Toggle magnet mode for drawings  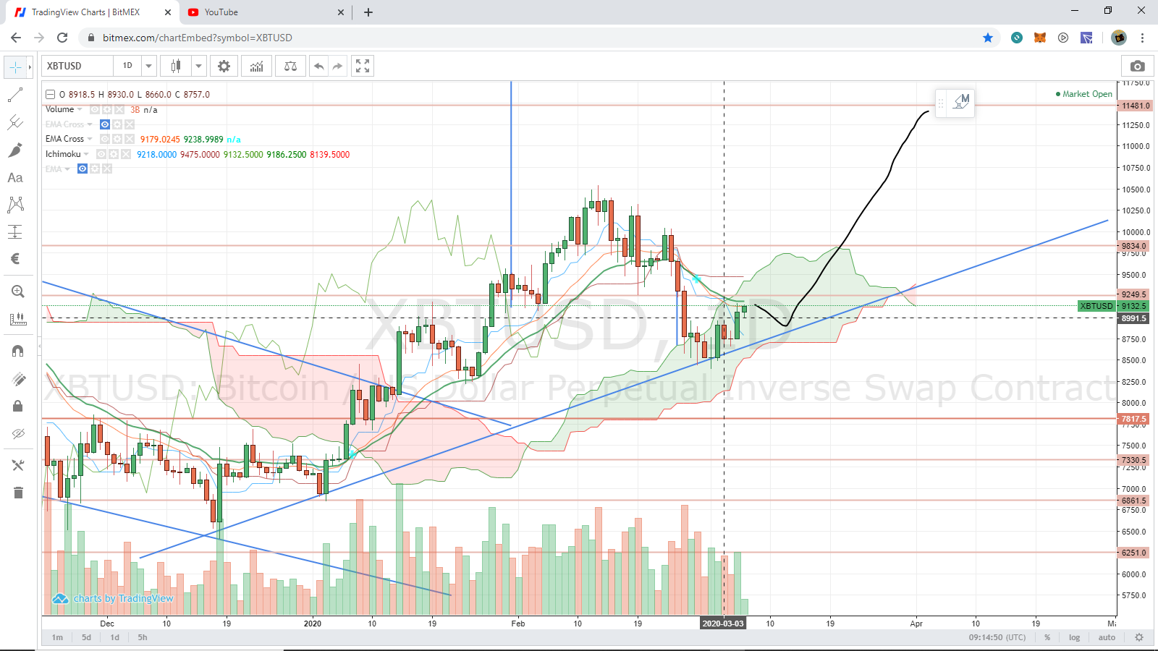pos(18,351)
